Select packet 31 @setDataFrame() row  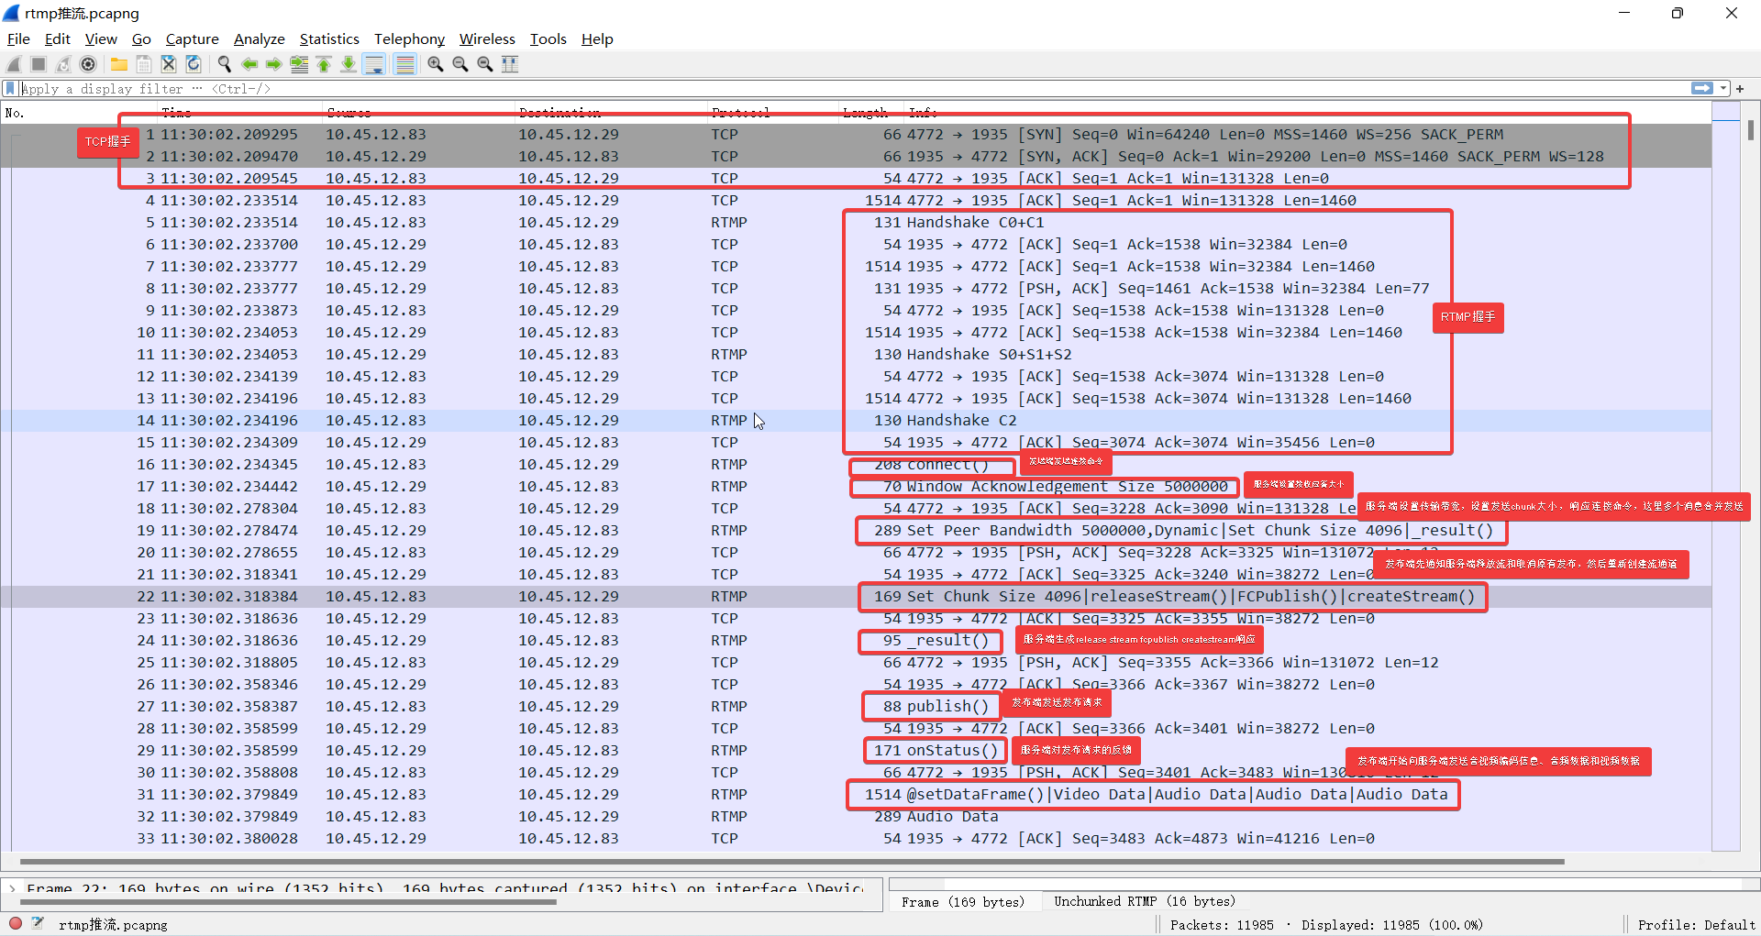tap(856, 795)
